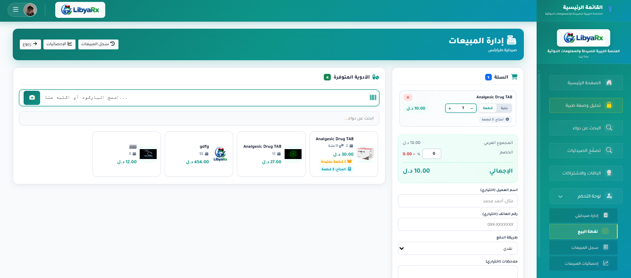Open تصفّح الصيدليات browse pharmacies

586,151
